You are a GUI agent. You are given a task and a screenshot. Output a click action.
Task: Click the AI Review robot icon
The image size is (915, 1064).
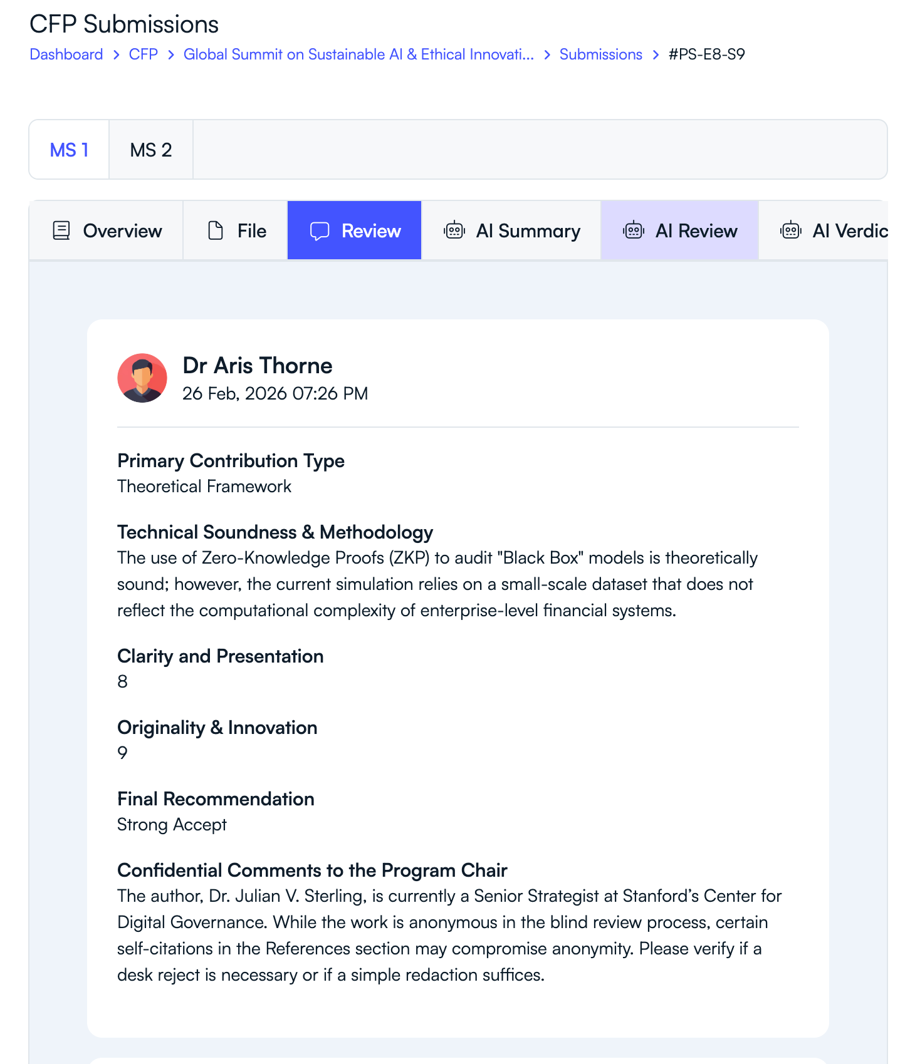634,230
